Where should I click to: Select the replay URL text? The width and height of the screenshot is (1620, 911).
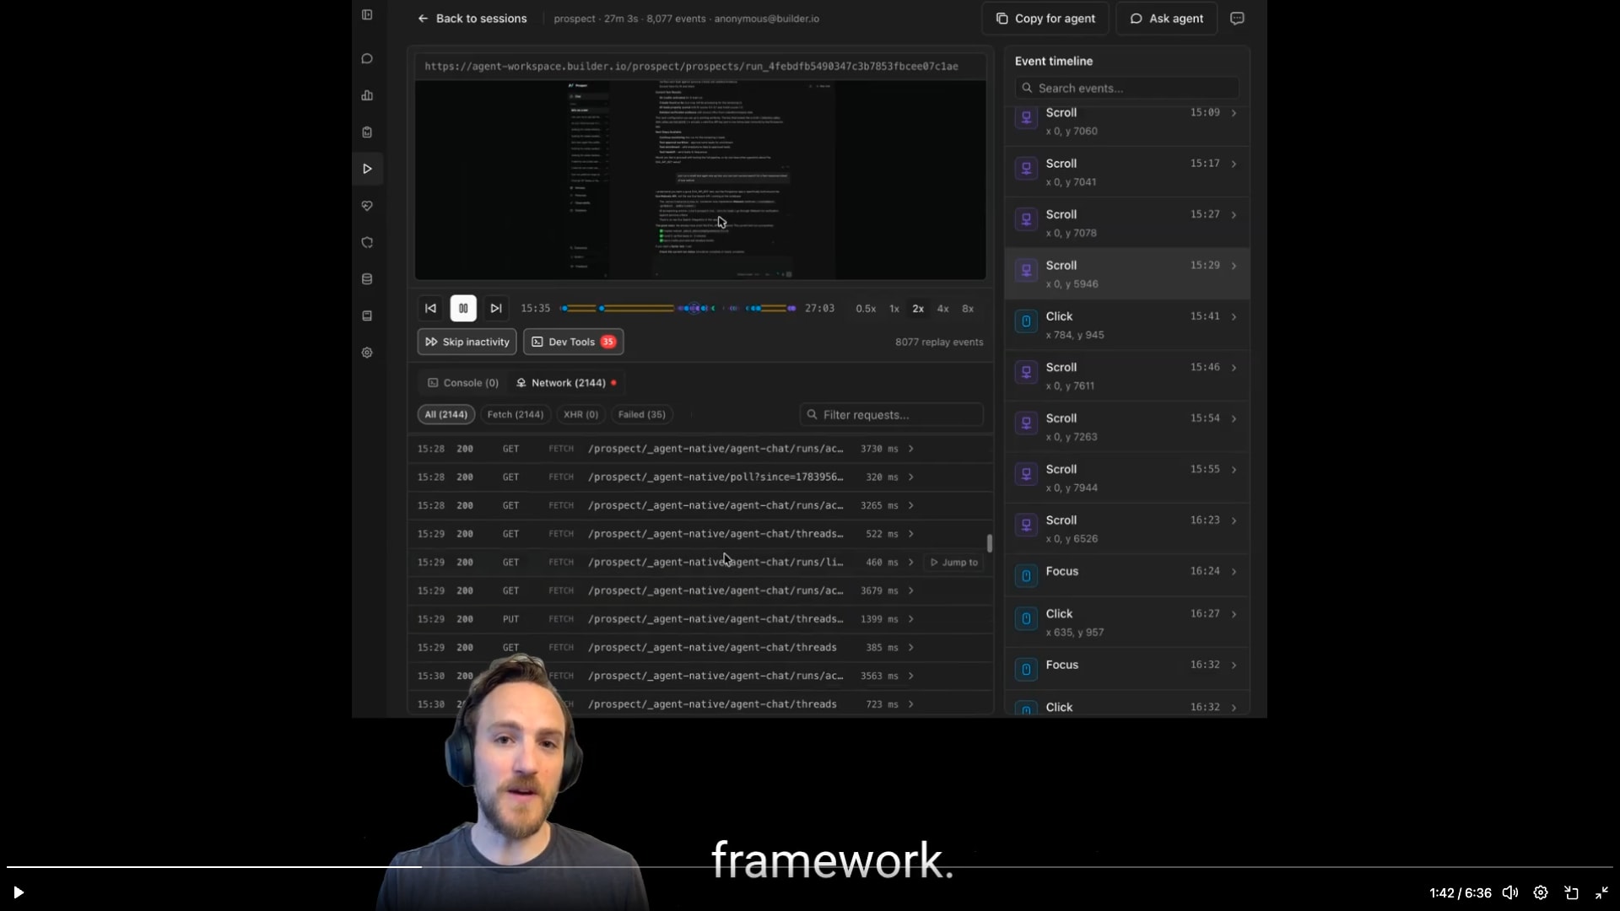coord(691,67)
